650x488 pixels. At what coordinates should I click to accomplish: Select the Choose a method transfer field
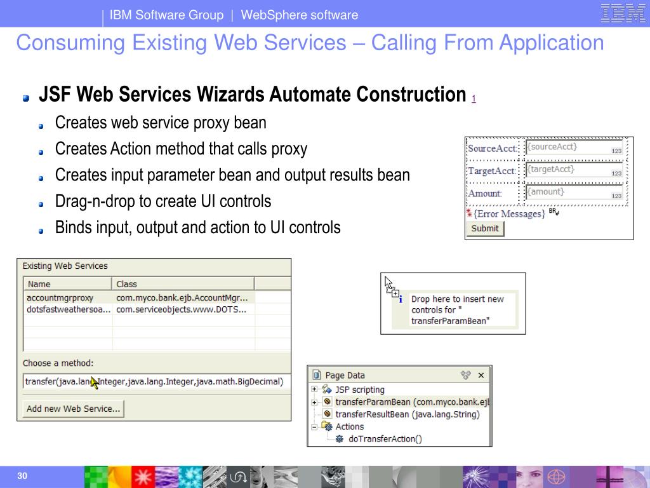click(157, 381)
